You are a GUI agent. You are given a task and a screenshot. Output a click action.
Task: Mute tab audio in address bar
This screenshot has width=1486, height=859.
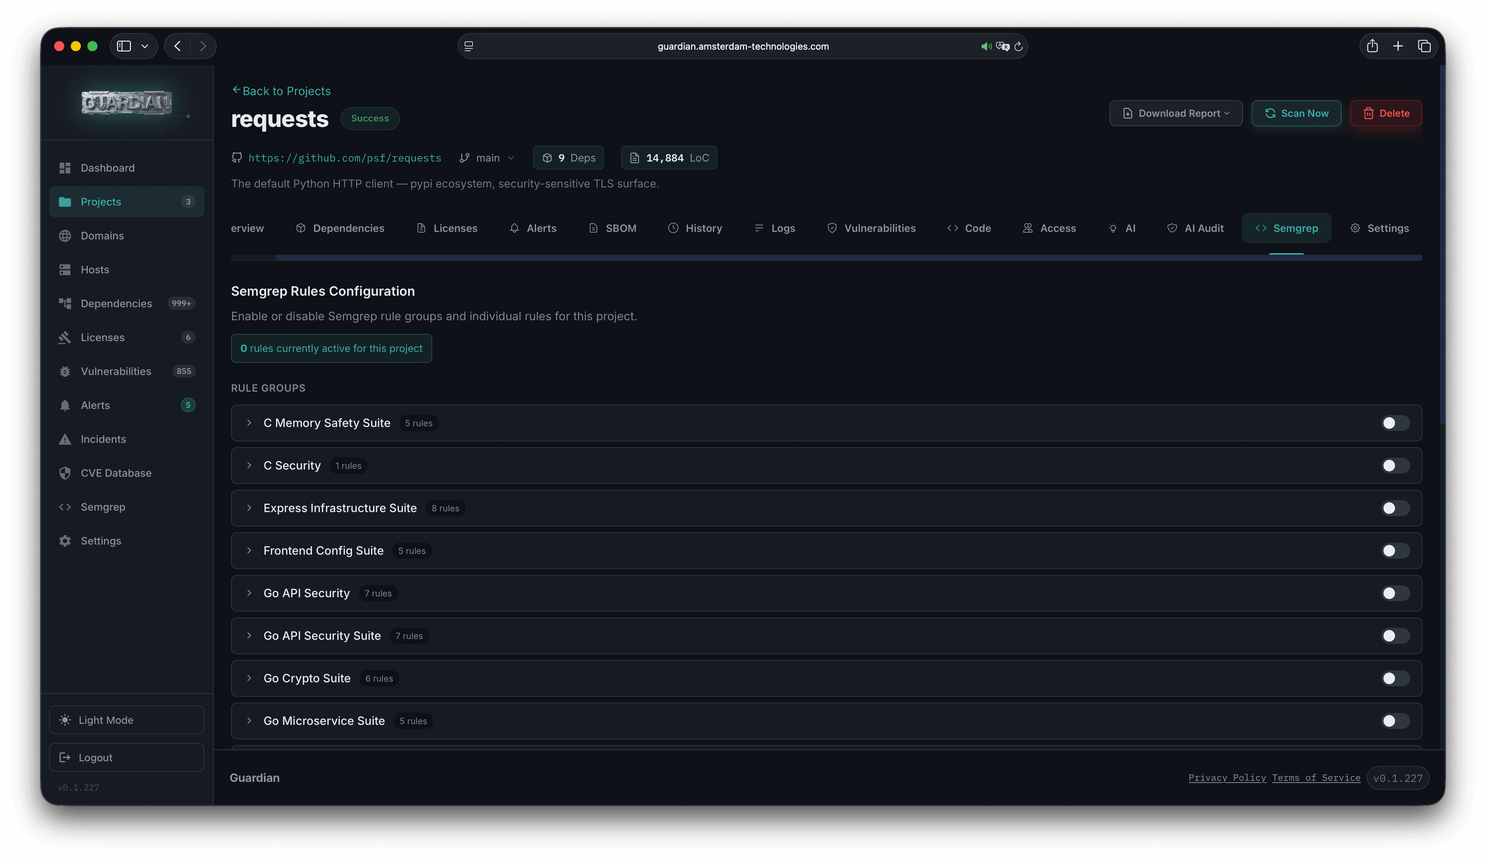pyautogui.click(x=986, y=46)
